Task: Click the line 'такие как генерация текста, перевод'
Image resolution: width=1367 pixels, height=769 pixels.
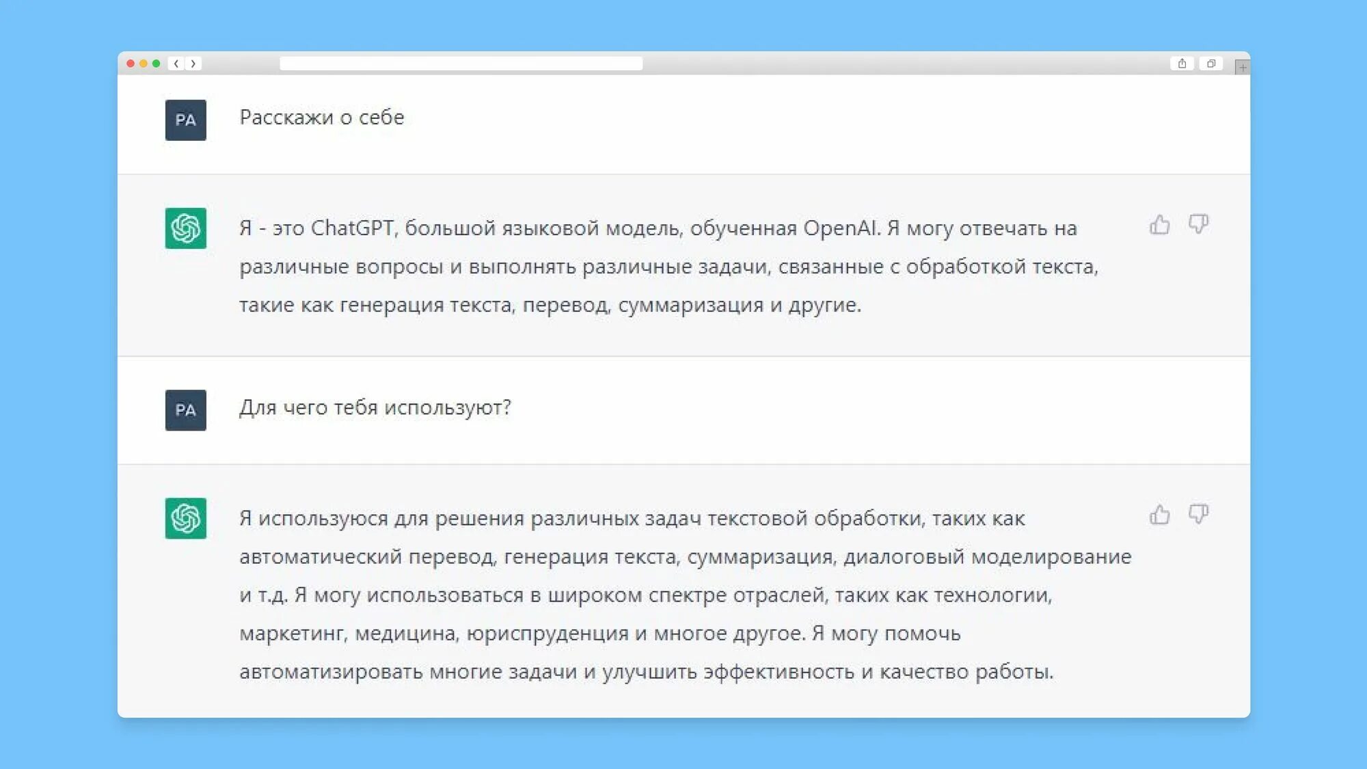Action: 550,305
